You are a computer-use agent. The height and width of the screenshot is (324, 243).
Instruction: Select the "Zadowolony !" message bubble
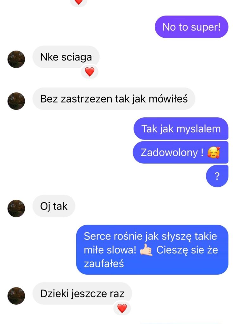pyautogui.click(x=181, y=153)
